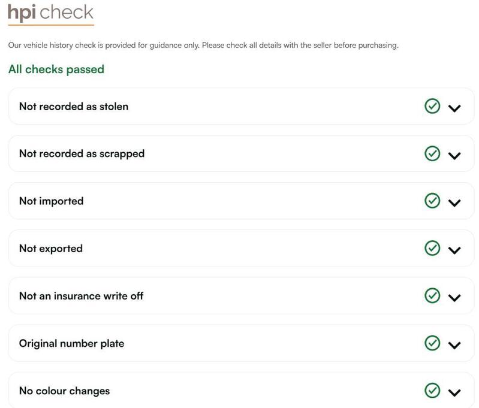This screenshot has width=479, height=408.
Task: Click green checkmark for Original number plate
Action: coord(432,343)
